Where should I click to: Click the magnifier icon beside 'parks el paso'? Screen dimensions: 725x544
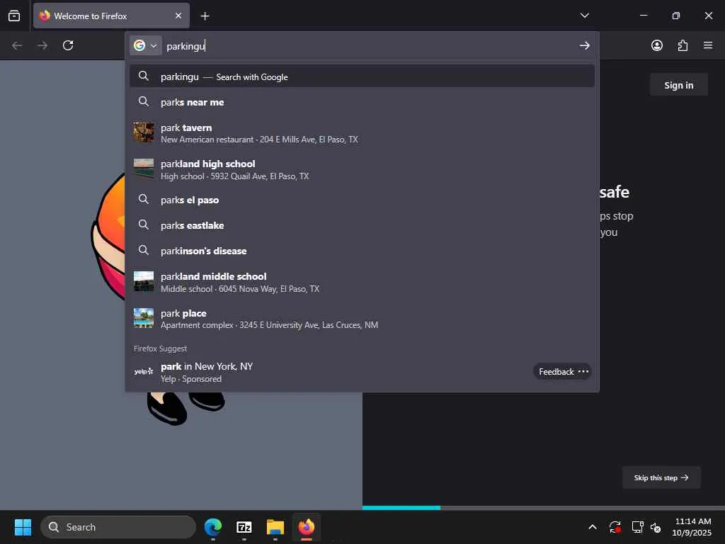[x=143, y=199]
